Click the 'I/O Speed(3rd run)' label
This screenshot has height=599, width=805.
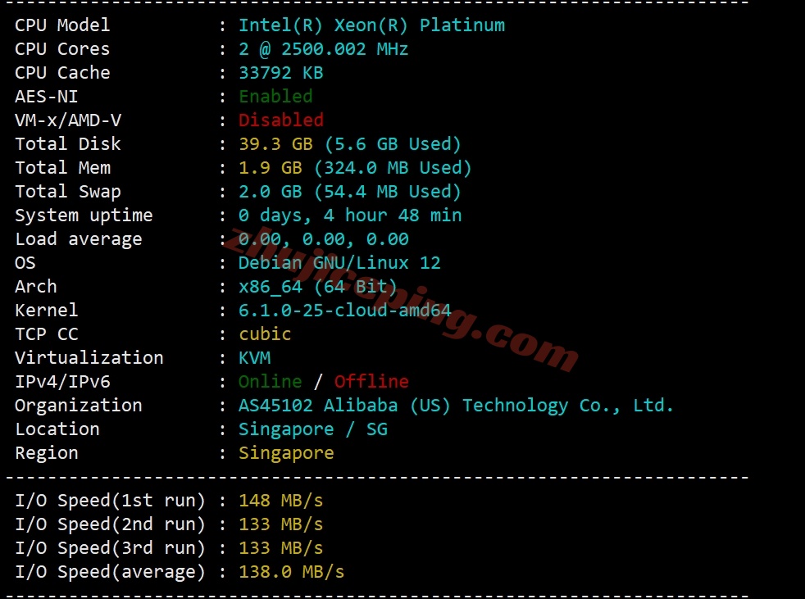point(110,548)
